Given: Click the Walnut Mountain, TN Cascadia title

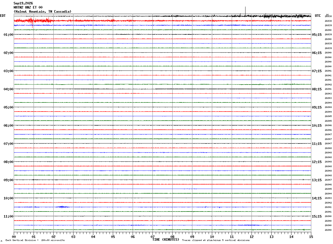Looking at the screenshot, I should coord(42,12).
